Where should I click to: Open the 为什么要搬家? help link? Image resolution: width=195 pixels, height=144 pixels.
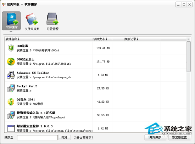[83, 138]
